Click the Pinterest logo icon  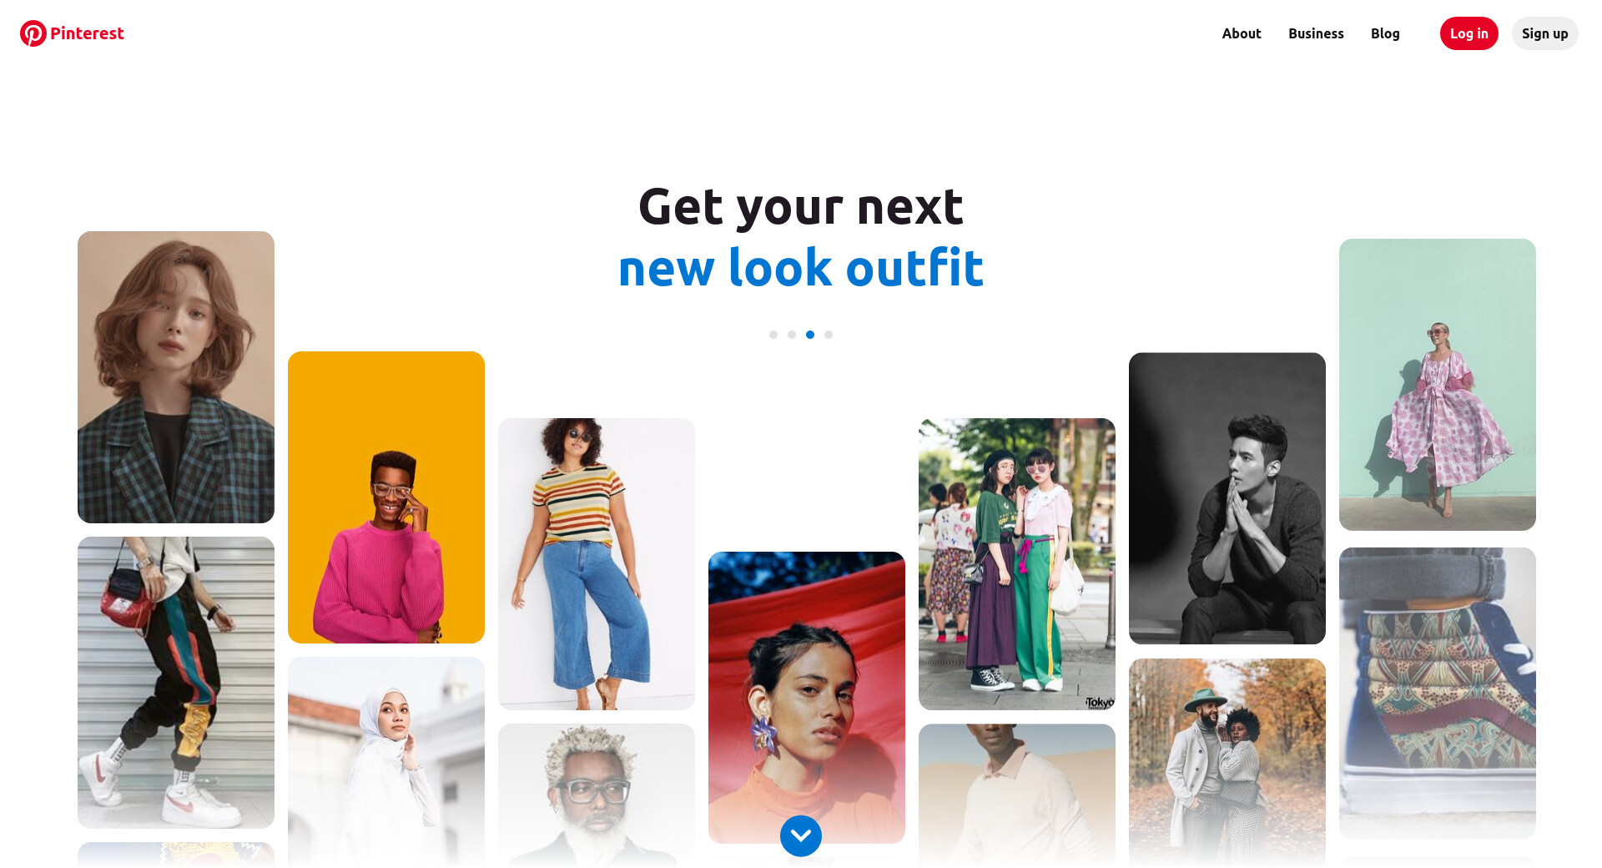click(x=33, y=33)
